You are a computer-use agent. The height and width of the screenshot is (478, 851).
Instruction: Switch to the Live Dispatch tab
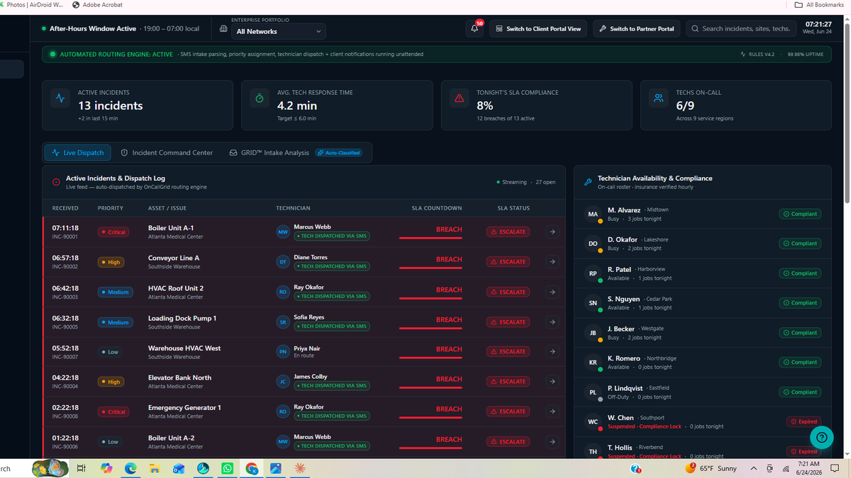click(77, 152)
